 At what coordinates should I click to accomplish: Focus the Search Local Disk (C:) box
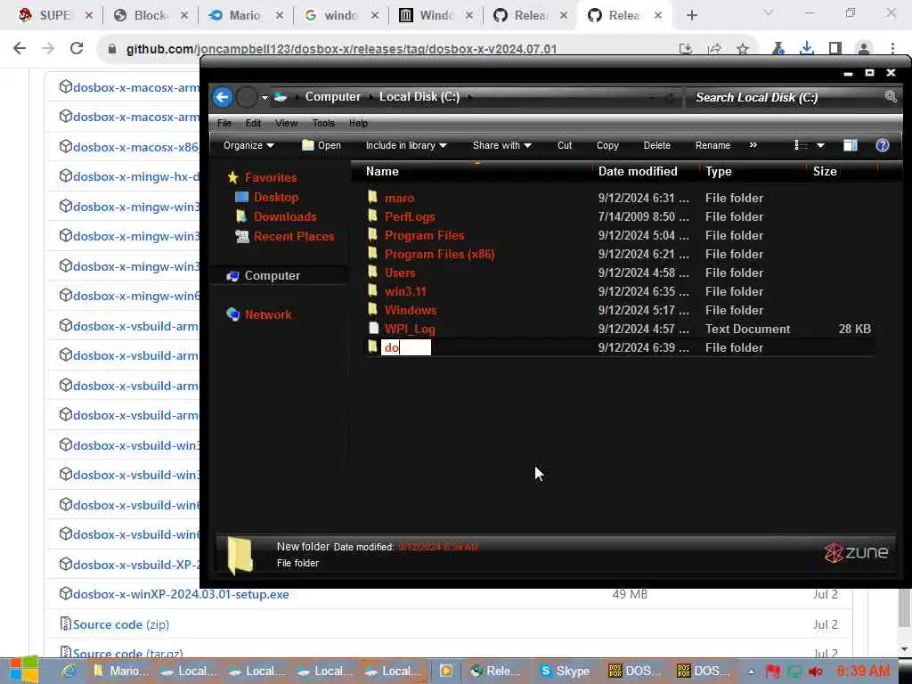(786, 97)
